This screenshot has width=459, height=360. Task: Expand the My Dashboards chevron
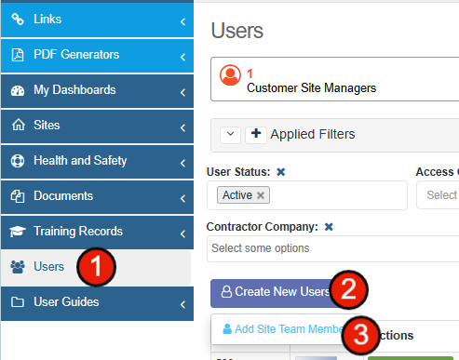click(182, 92)
